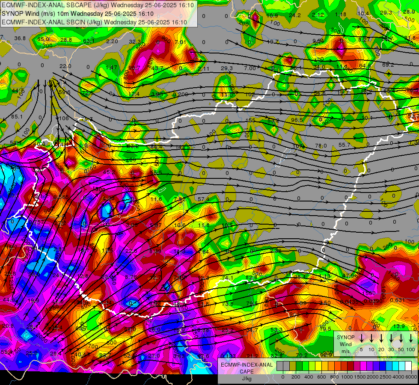419x385 pixels.
Task: Click the '1000' tick label in legend
Action: click(x=347, y=377)
